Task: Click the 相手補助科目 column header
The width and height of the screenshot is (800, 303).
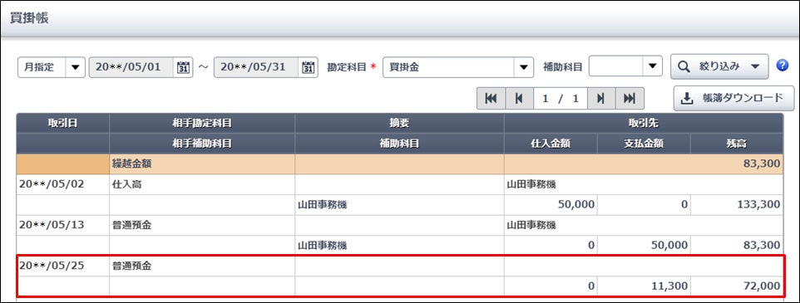Action: click(202, 144)
